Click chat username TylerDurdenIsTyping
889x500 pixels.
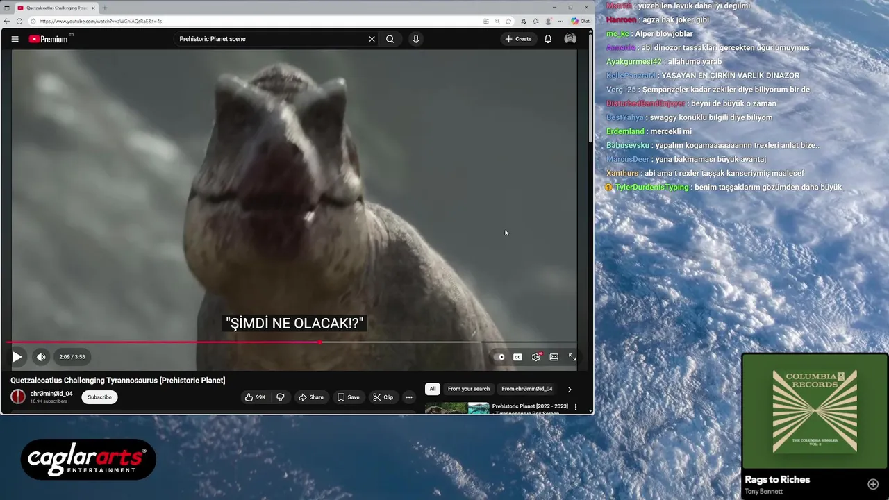tap(651, 187)
